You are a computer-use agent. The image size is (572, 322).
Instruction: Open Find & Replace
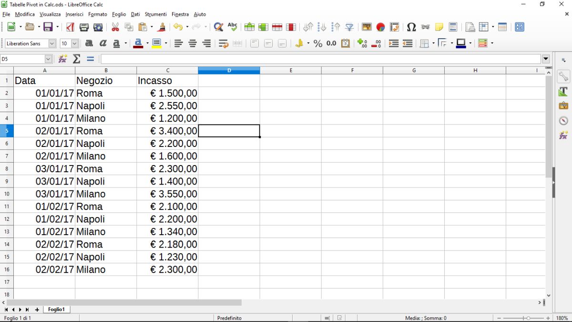(x=218, y=27)
